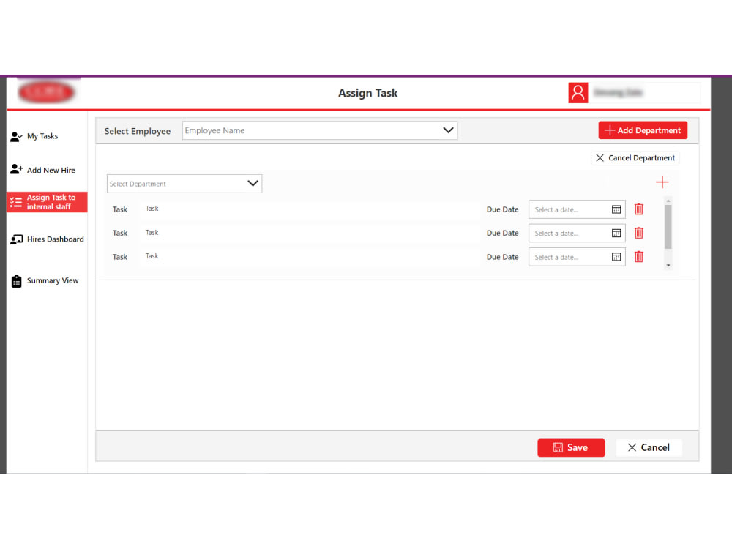Delete the first task row

click(638, 209)
